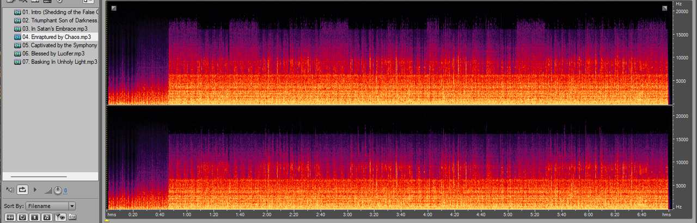Select 06. Blessed by Lucifer.mp3
This screenshot has height=223, width=697.
(x=49, y=54)
